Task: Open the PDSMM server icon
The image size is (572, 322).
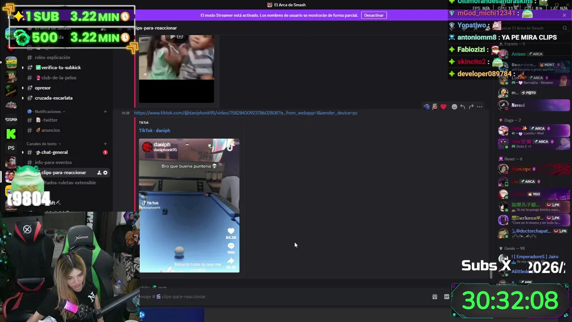Action: pos(11,119)
